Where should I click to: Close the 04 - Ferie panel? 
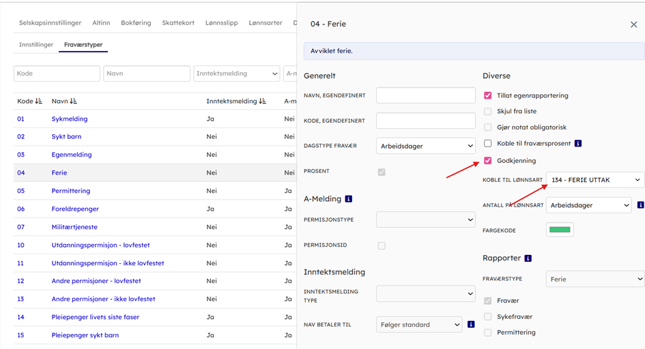click(633, 25)
